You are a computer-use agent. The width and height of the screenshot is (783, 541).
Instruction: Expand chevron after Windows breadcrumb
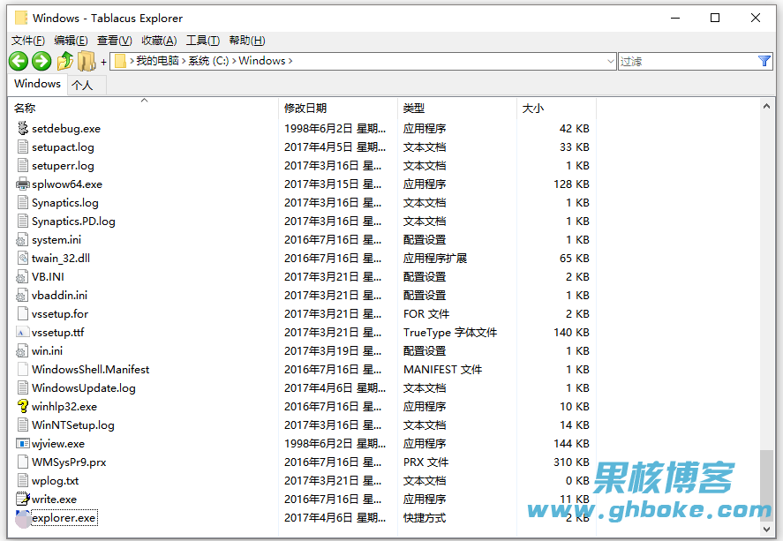point(290,61)
